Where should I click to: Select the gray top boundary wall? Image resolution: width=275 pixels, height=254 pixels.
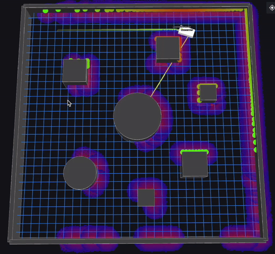click(137, 6)
